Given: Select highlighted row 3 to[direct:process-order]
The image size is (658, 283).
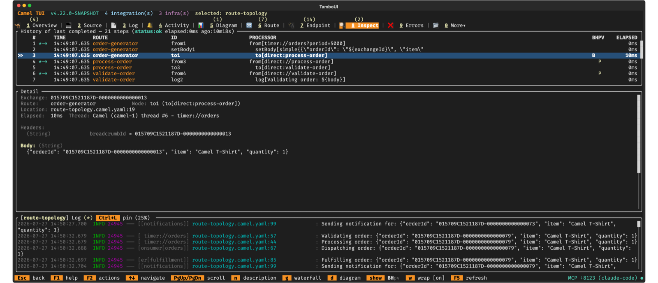Looking at the screenshot, I should (329, 56).
